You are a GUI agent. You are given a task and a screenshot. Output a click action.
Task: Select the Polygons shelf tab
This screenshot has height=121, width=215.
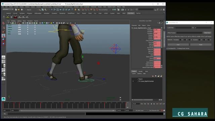[x=30, y=13]
